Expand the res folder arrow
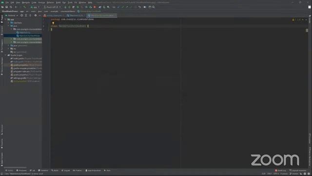Image resolution: width=312 pixels, height=176 pixels. click(9, 49)
